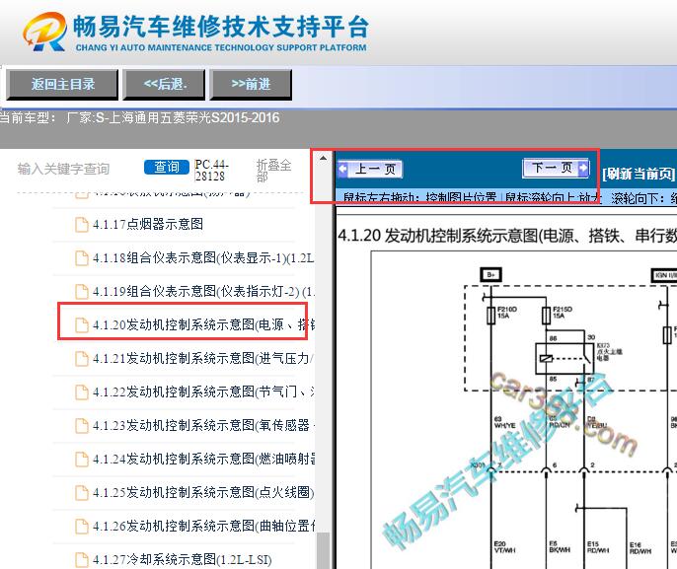This screenshot has width=677, height=569.
Task: Click the document icon beside 4.1.22
Action: (82, 392)
